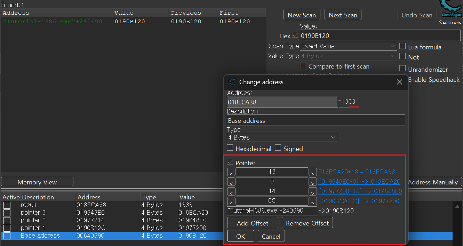Open the Scan Type dropdown
Screen dimensions: 463x246
pyautogui.click(x=349, y=46)
